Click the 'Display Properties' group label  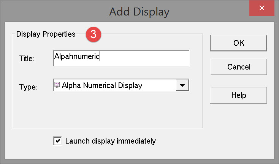(x=46, y=34)
